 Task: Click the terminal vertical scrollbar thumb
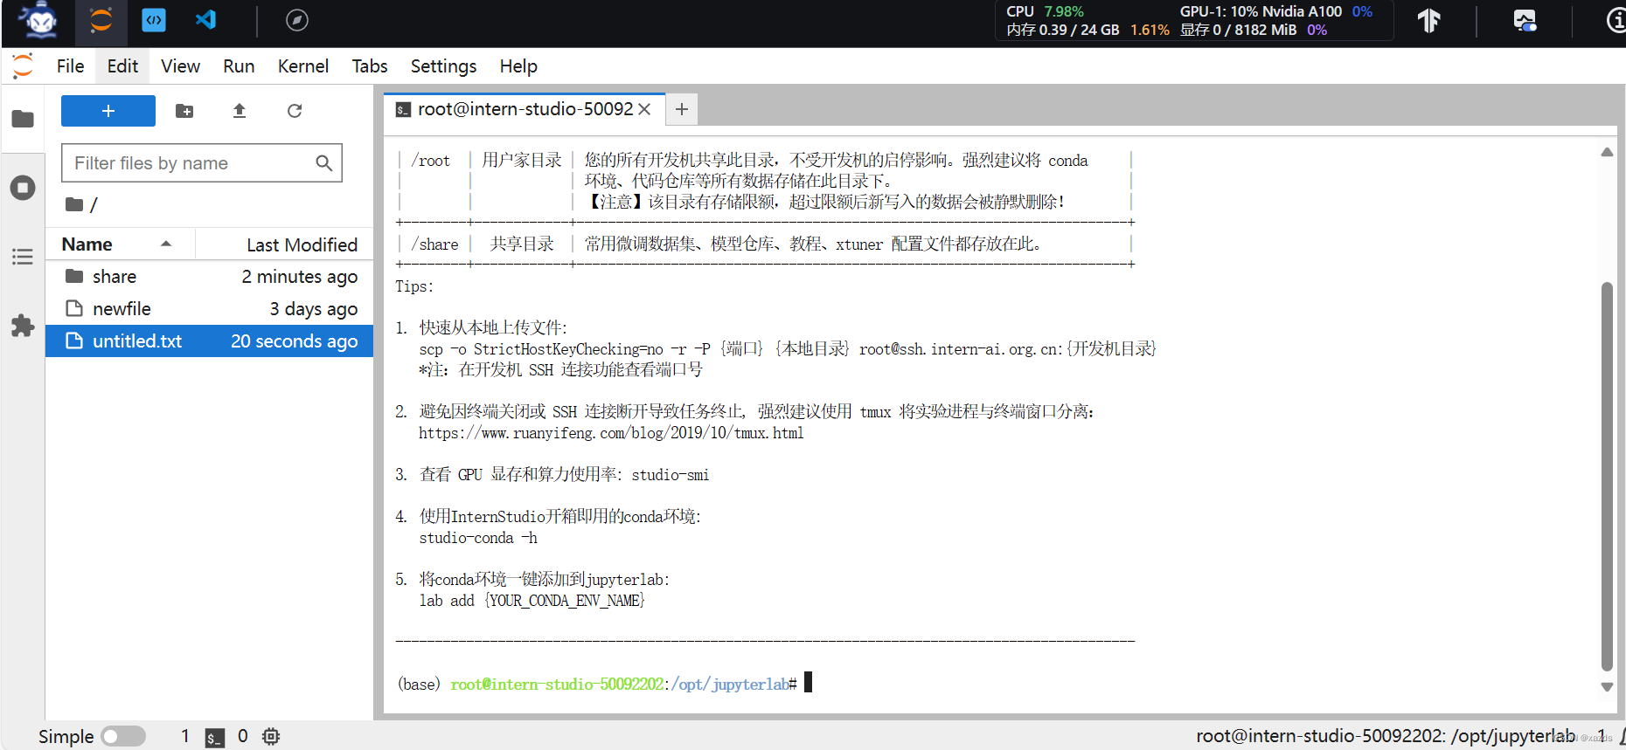1607,476
